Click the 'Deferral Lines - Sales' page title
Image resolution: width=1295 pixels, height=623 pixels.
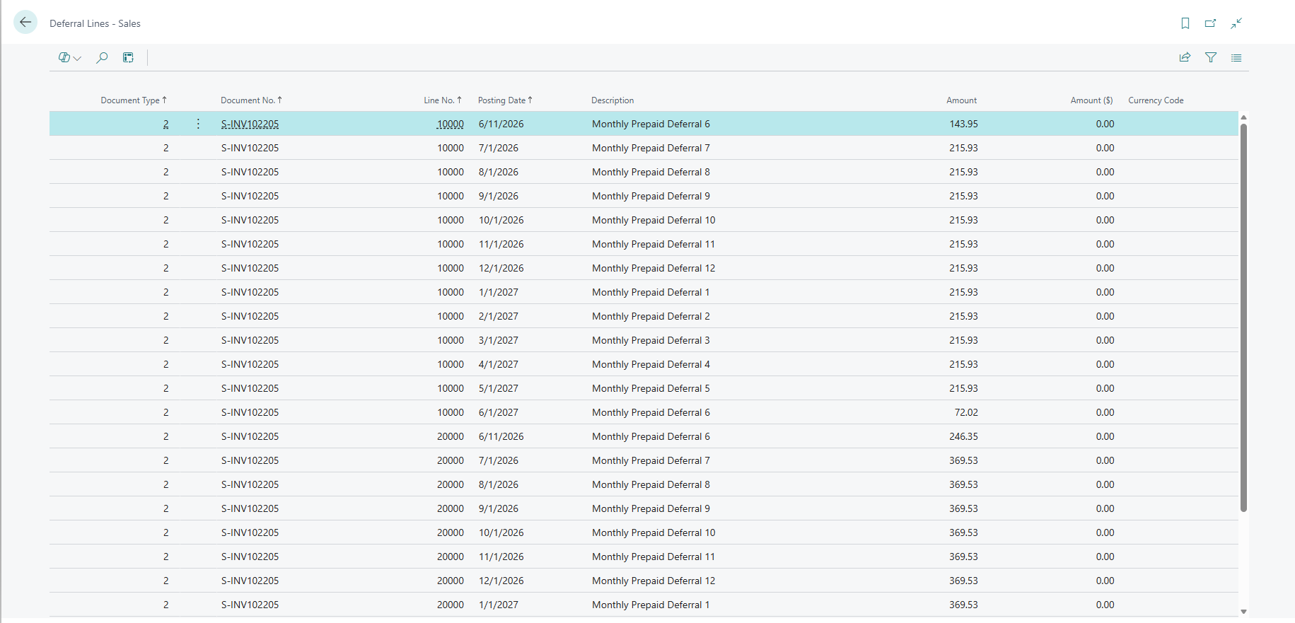click(x=95, y=23)
